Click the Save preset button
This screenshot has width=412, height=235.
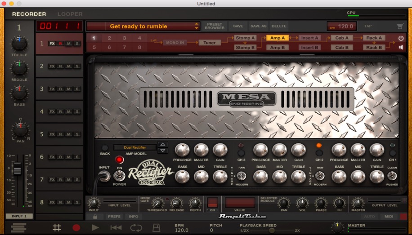[x=238, y=26]
